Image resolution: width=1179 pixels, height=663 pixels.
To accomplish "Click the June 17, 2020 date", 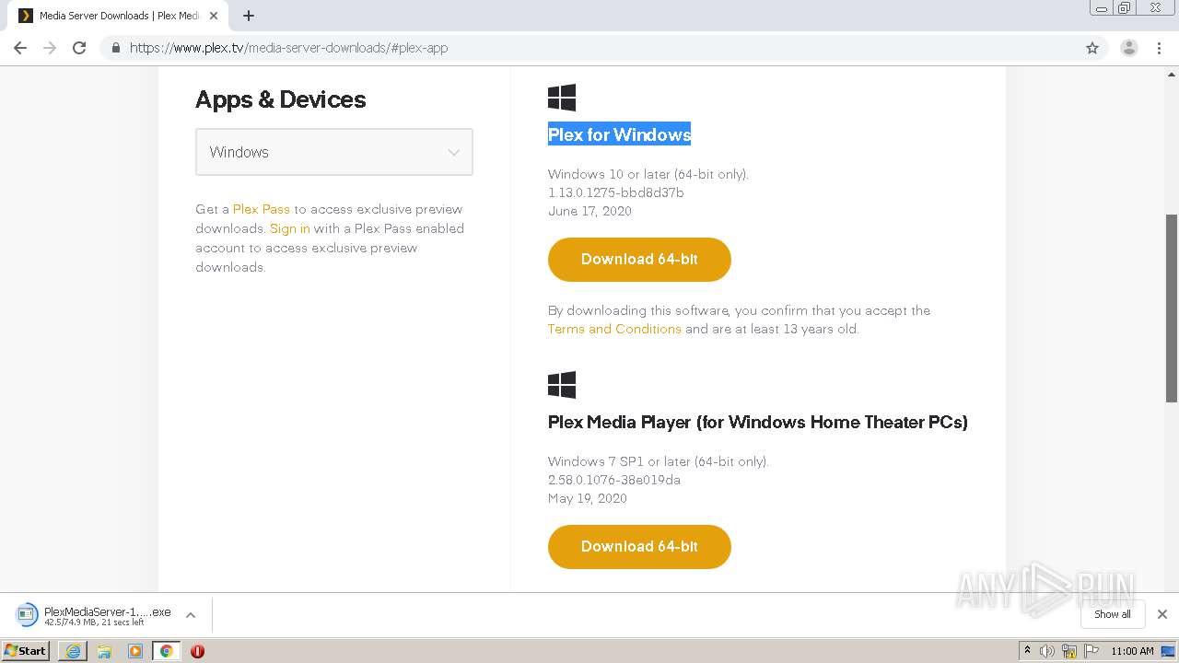I will [x=589, y=211].
